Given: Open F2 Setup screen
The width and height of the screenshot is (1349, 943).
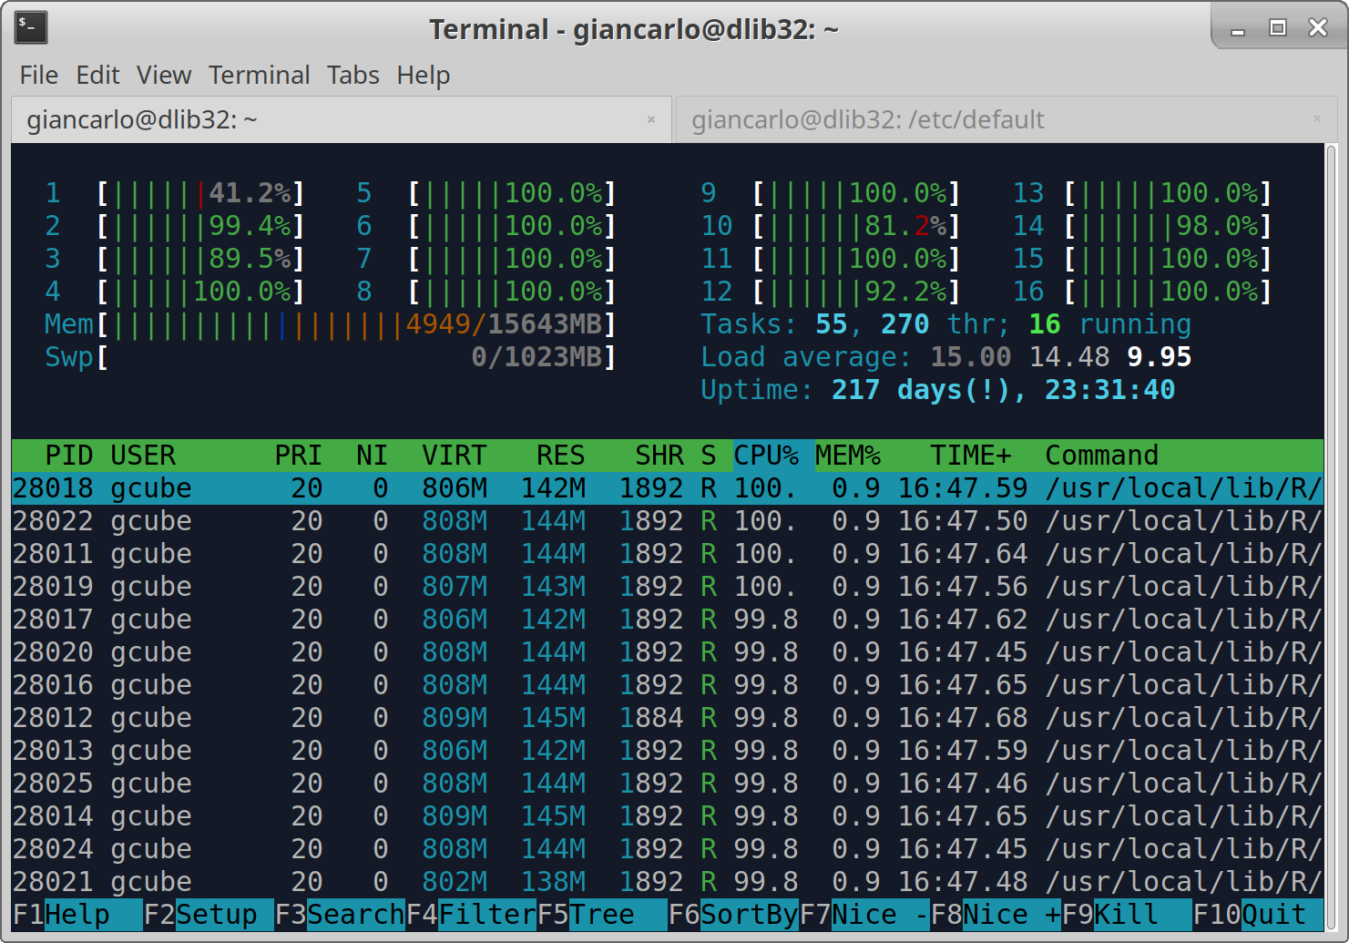Looking at the screenshot, I should tap(208, 914).
